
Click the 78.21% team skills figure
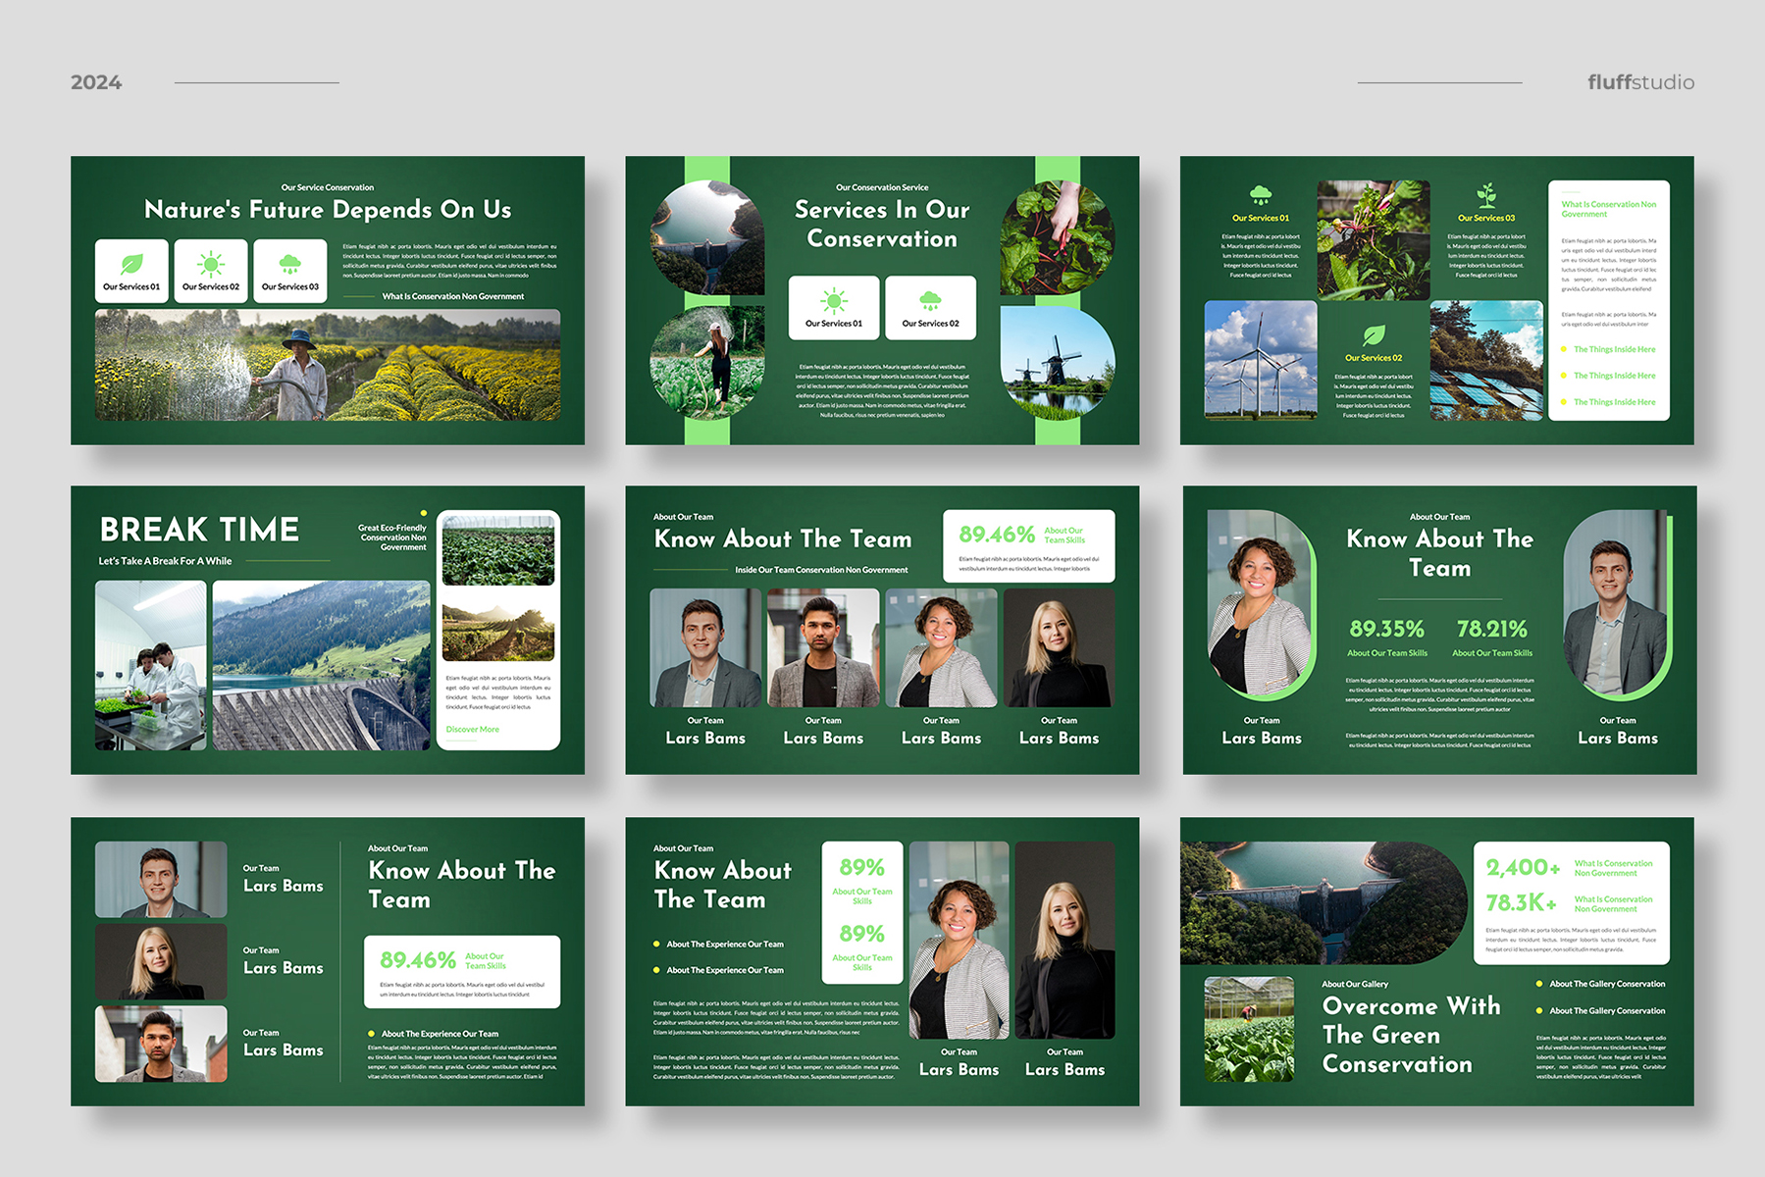click(1491, 629)
